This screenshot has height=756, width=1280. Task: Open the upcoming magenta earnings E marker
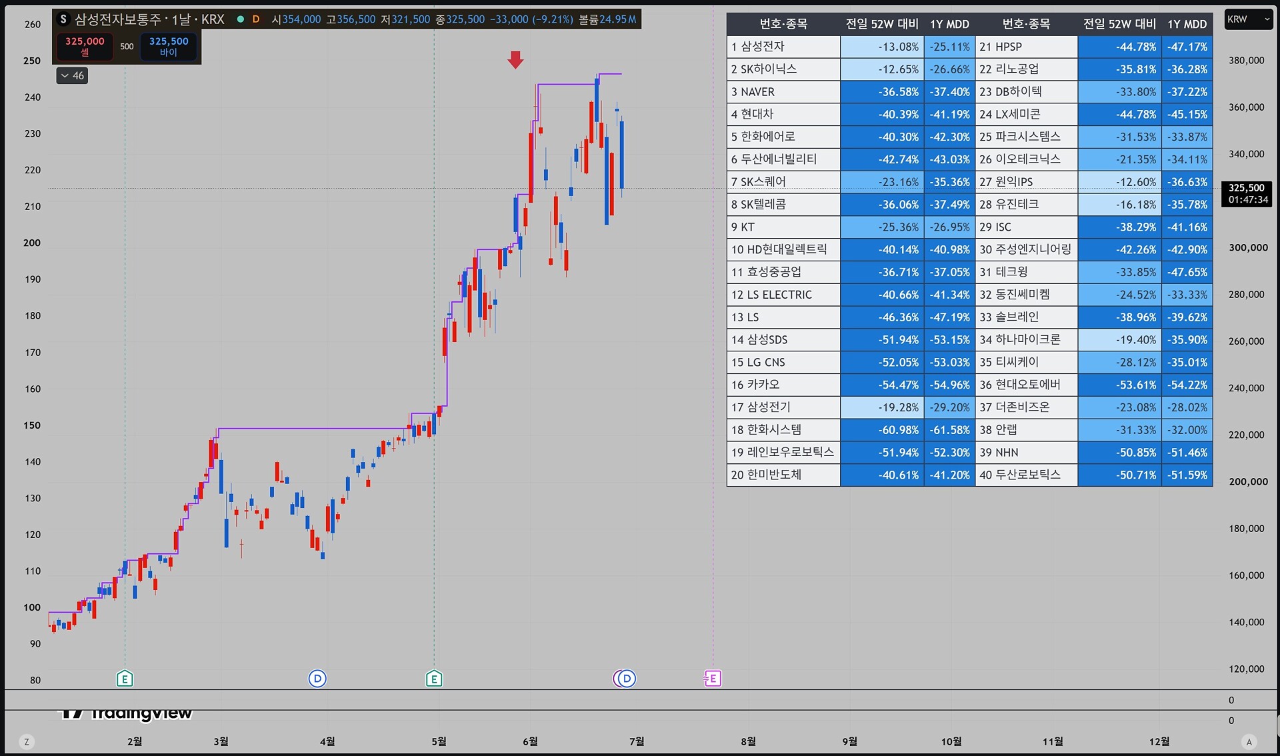(713, 679)
